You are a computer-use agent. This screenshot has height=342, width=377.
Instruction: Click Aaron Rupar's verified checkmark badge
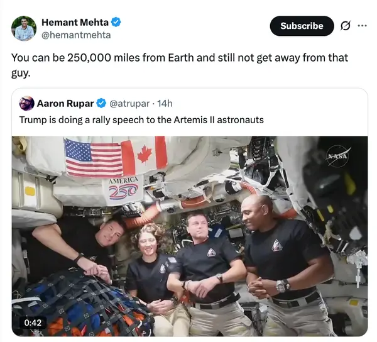(x=101, y=104)
